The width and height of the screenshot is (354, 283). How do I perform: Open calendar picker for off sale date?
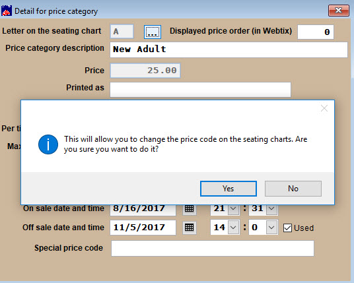pos(189,228)
